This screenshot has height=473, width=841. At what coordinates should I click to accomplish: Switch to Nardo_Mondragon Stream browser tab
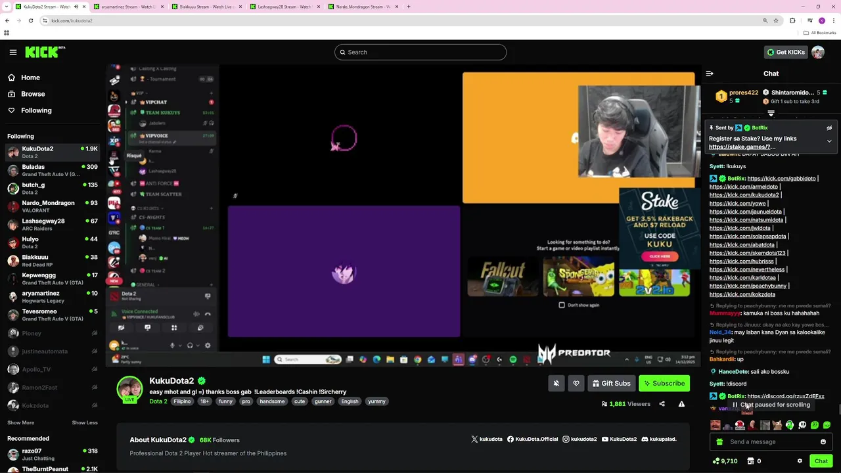tap(363, 7)
